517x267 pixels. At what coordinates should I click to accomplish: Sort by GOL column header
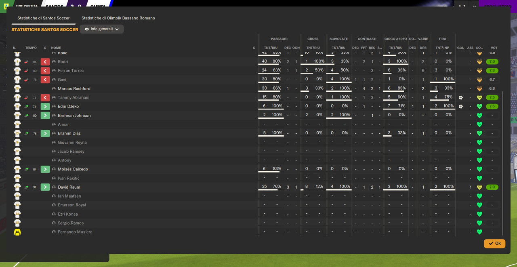(x=460, y=48)
